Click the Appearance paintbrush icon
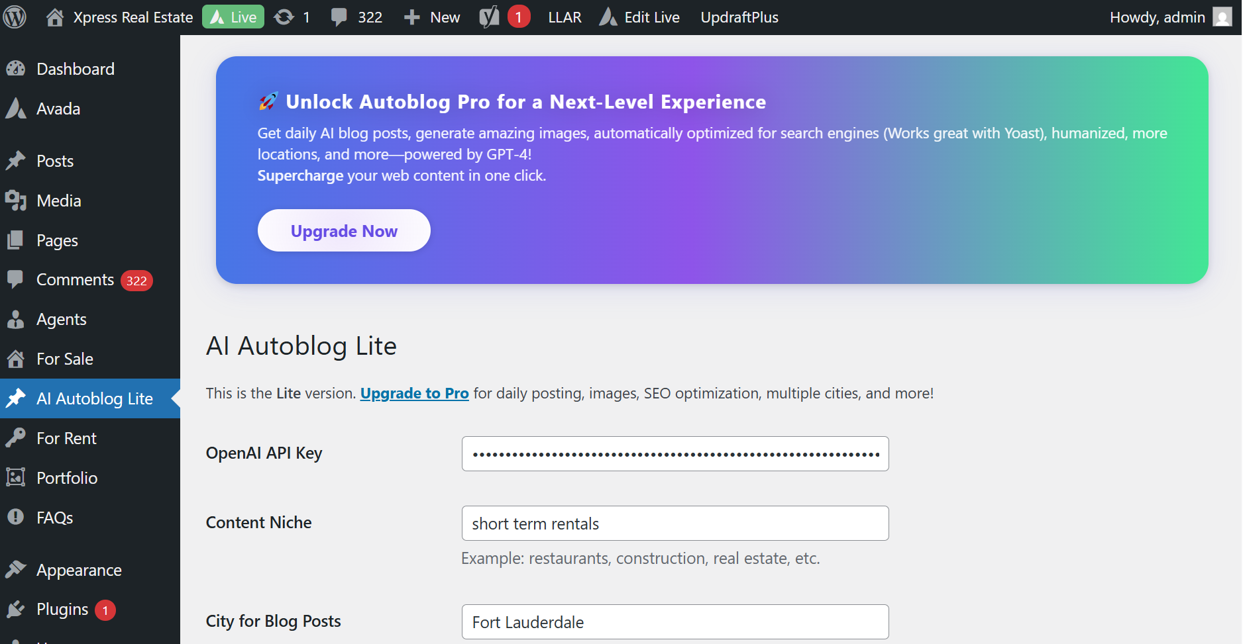The width and height of the screenshot is (1243, 644). (16, 570)
